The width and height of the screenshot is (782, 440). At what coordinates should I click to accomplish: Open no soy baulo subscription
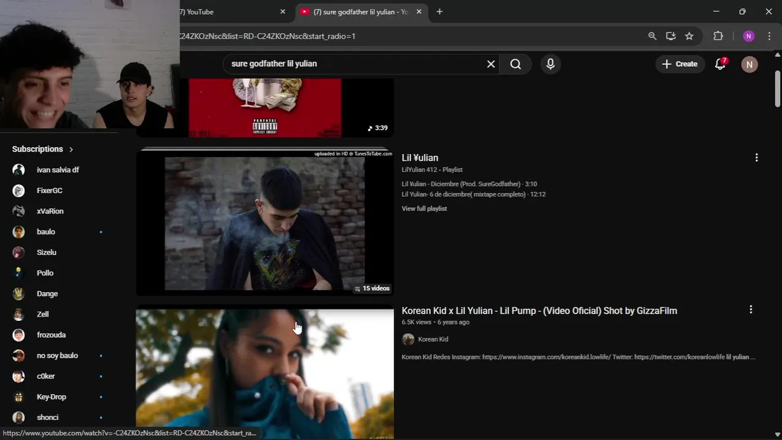[x=58, y=356]
